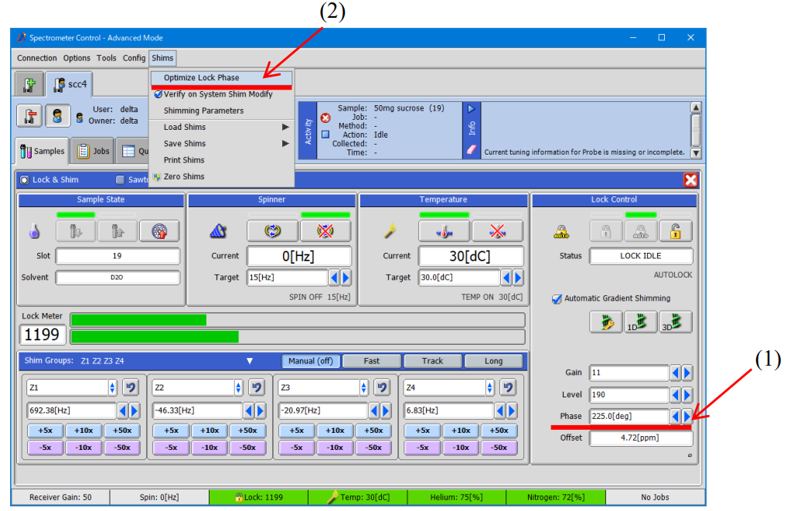Click the +50x button under Z1
This screenshot has height=511, width=787.
121,431
